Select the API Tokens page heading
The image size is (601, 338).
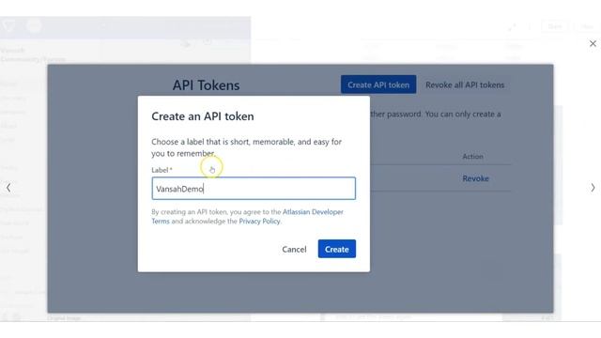click(x=206, y=85)
